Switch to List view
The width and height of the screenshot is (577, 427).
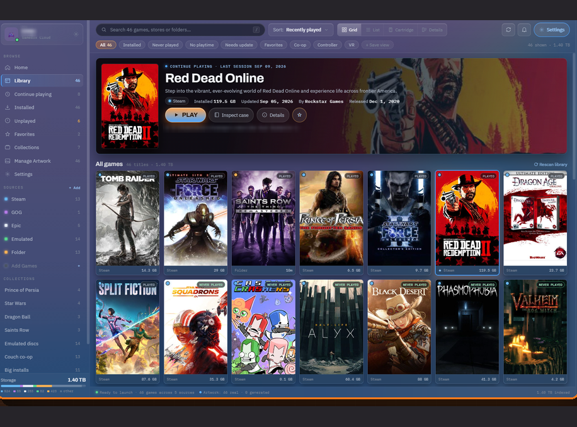pos(373,30)
